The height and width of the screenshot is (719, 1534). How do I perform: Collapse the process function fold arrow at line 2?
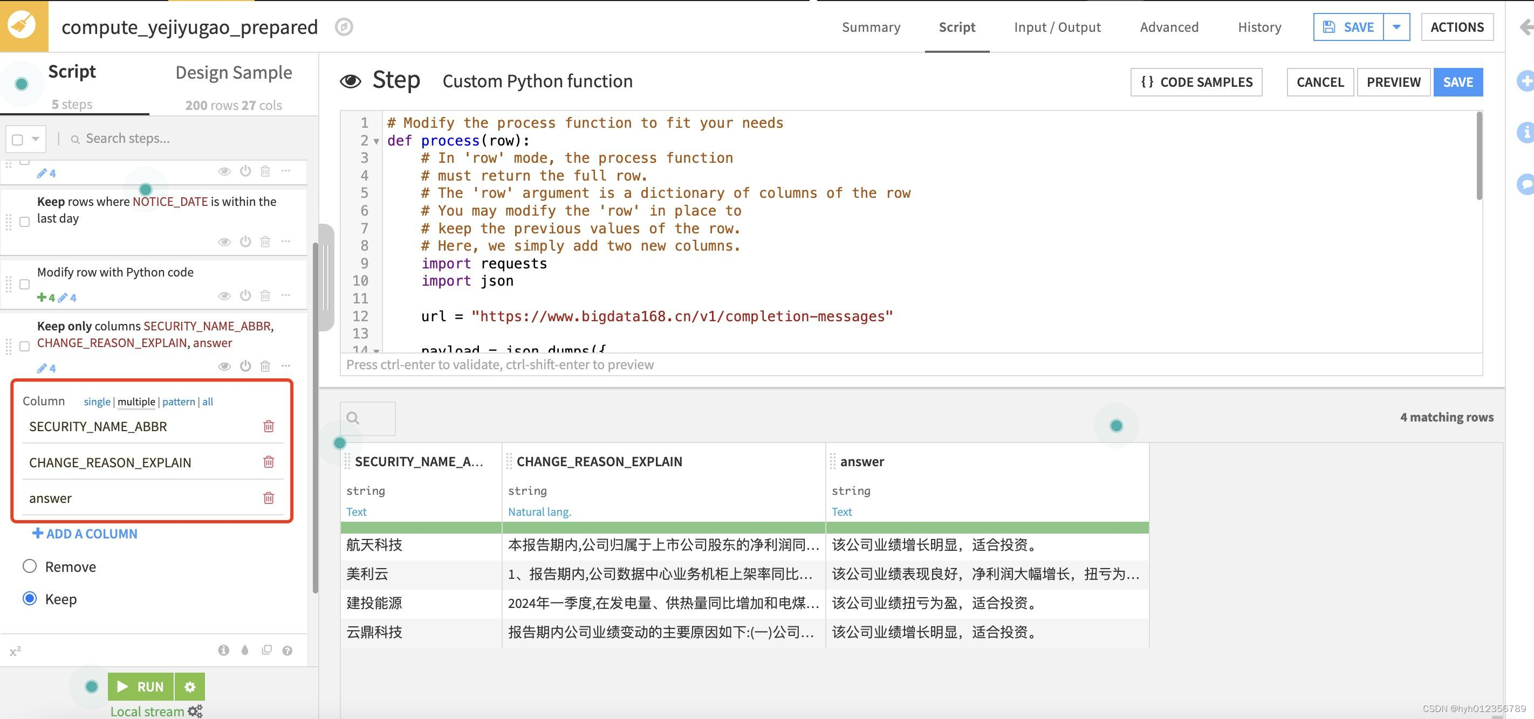coord(376,141)
